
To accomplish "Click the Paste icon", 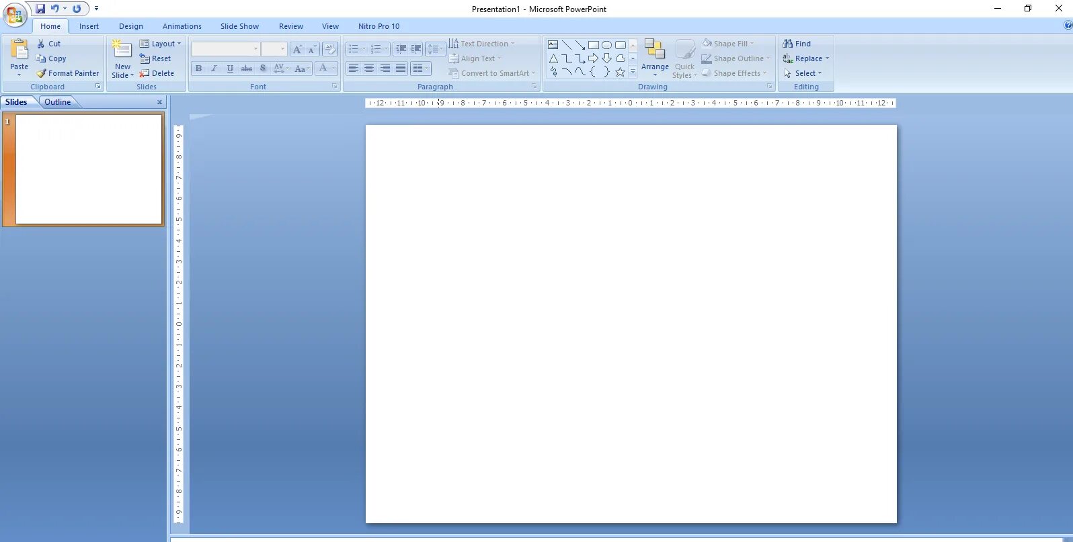I will tap(19, 50).
